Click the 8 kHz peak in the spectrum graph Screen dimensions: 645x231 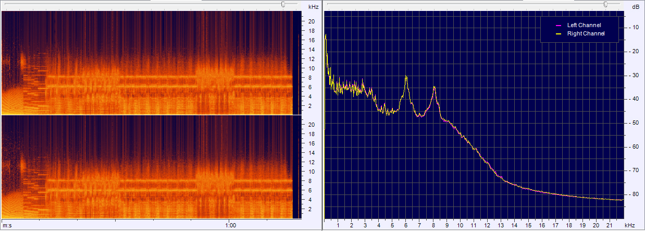coord(433,89)
